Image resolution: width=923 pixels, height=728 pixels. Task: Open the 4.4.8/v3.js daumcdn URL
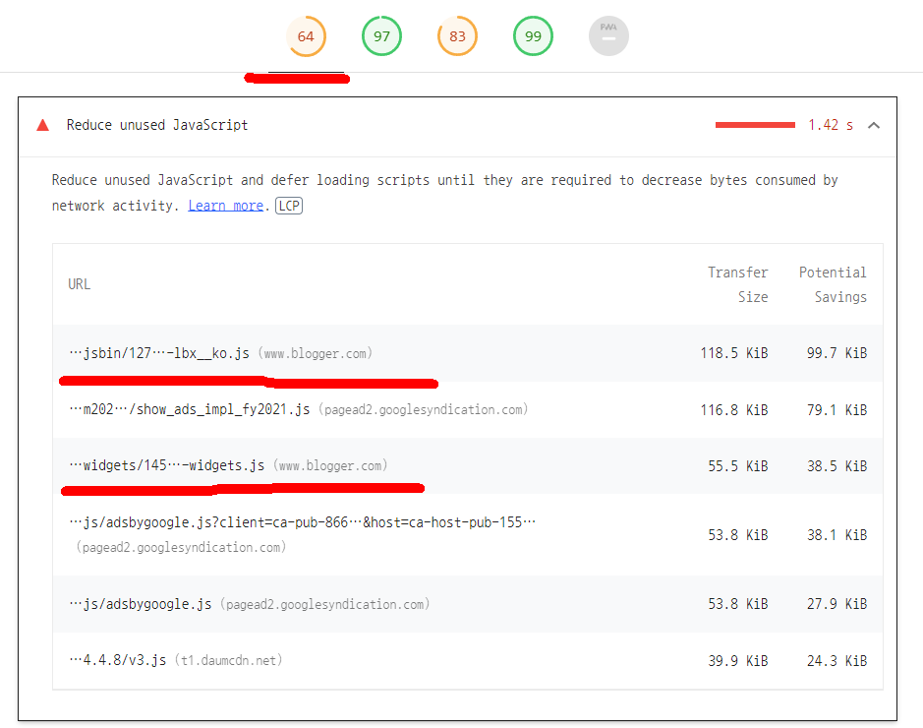(118, 660)
